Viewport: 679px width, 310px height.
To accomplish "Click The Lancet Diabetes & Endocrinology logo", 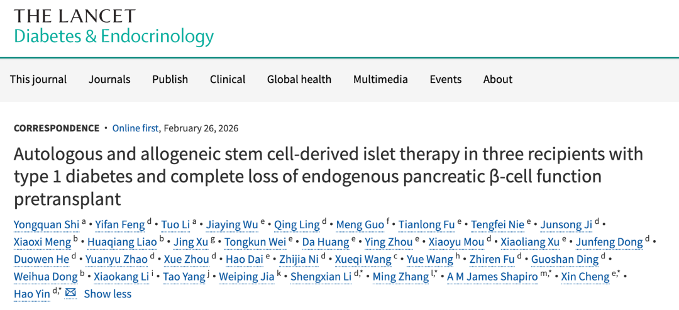I will click(114, 28).
